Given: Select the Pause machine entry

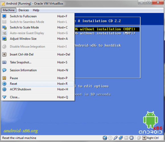Looking at the screenshot, I should coord(38,78).
